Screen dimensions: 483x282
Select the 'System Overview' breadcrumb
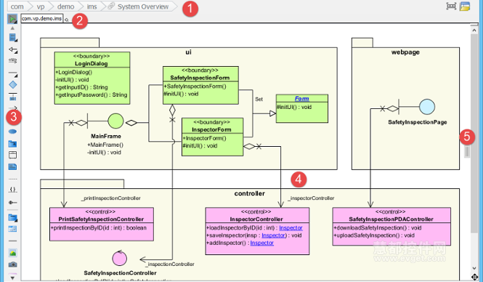(x=143, y=7)
